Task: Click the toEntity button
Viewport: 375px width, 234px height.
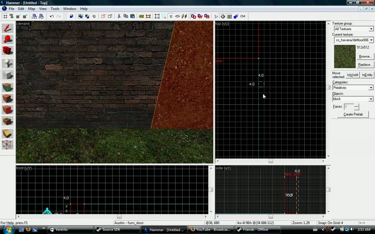Action: pyautogui.click(x=367, y=75)
